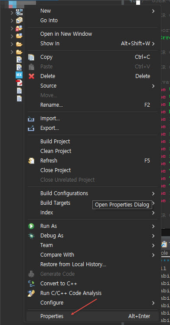Expand the Includes node chevron

click(12, 21)
